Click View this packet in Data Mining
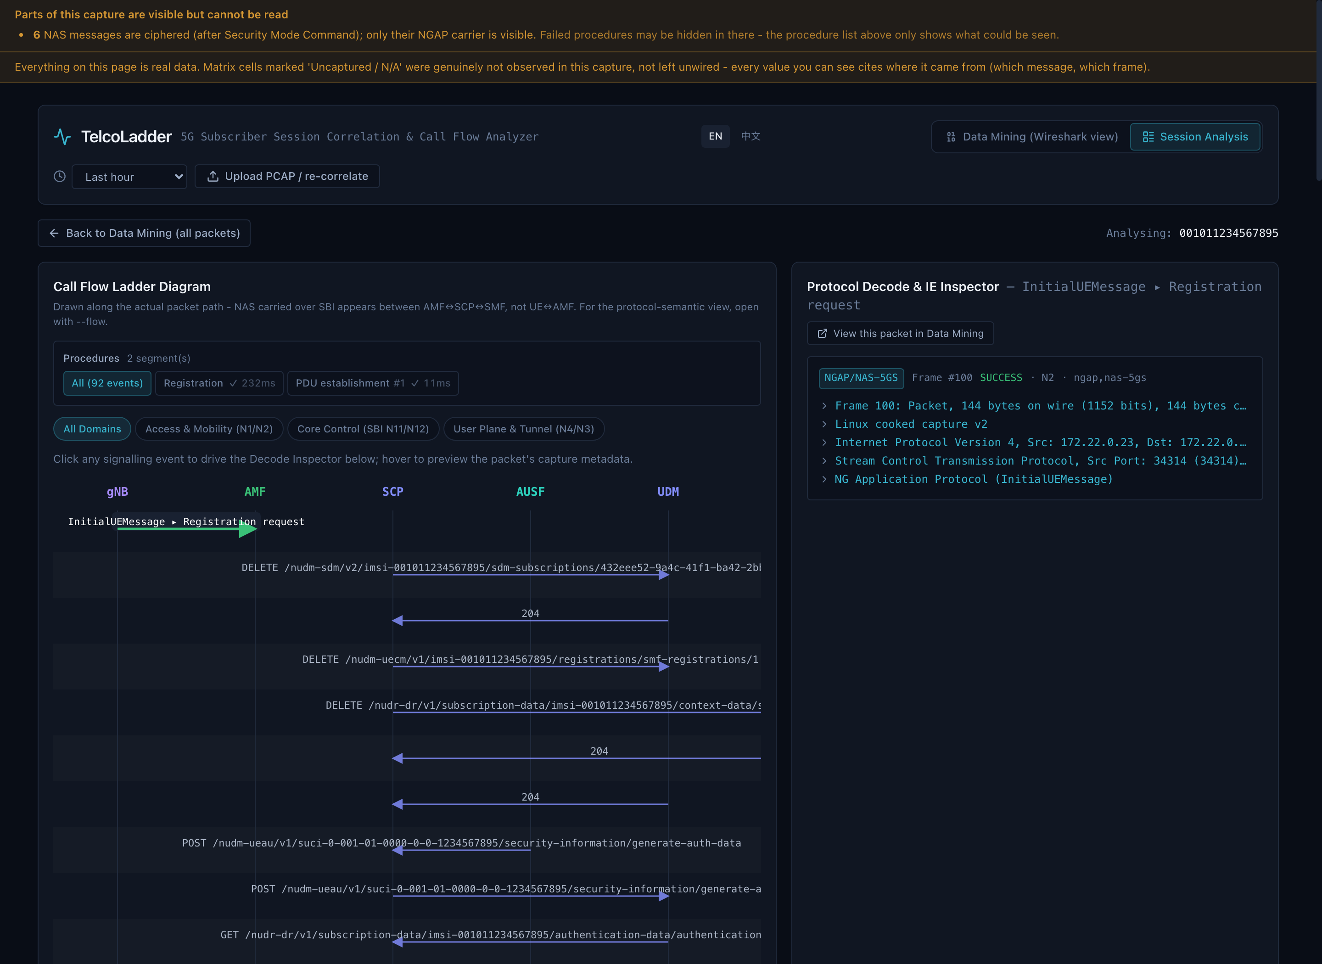 pyautogui.click(x=900, y=333)
